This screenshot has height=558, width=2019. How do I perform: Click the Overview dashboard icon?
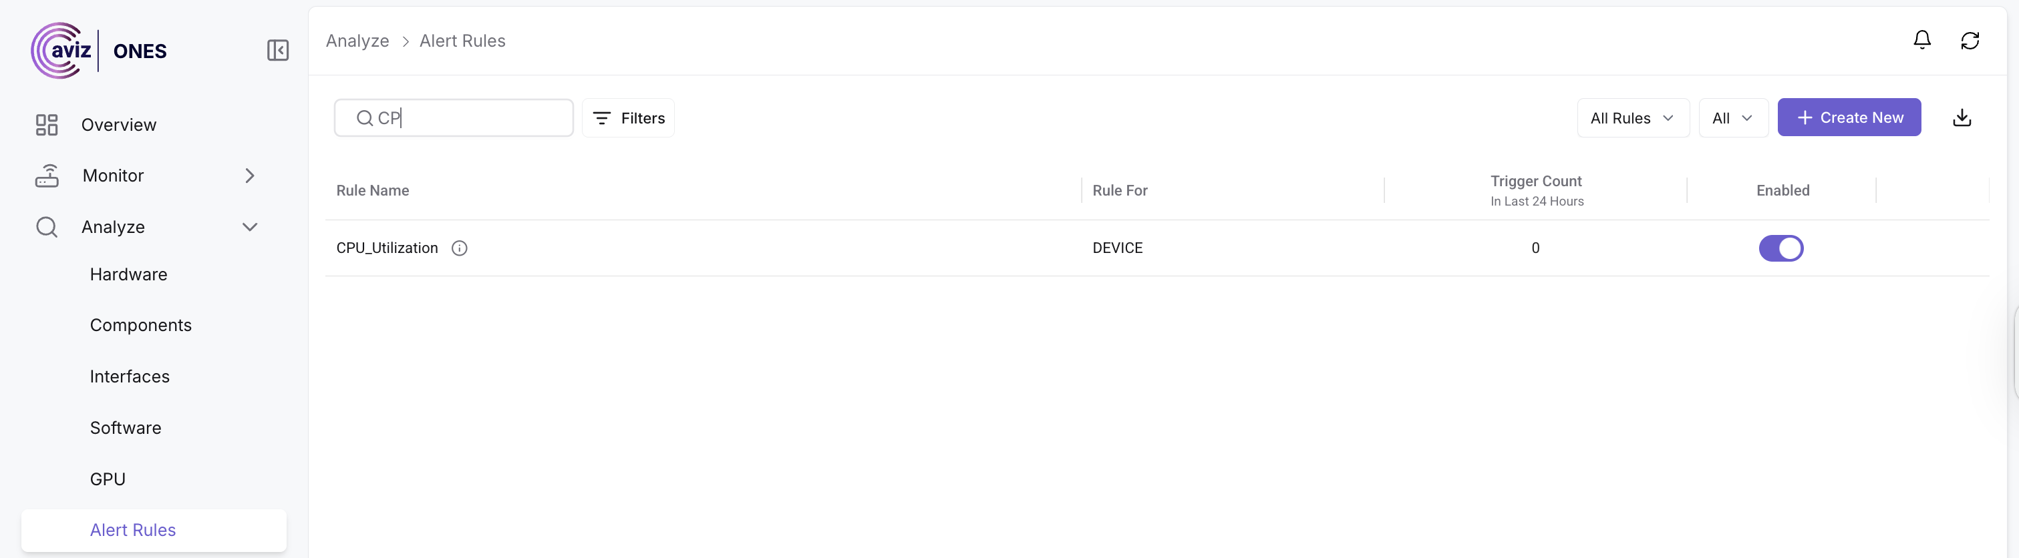pyautogui.click(x=47, y=125)
